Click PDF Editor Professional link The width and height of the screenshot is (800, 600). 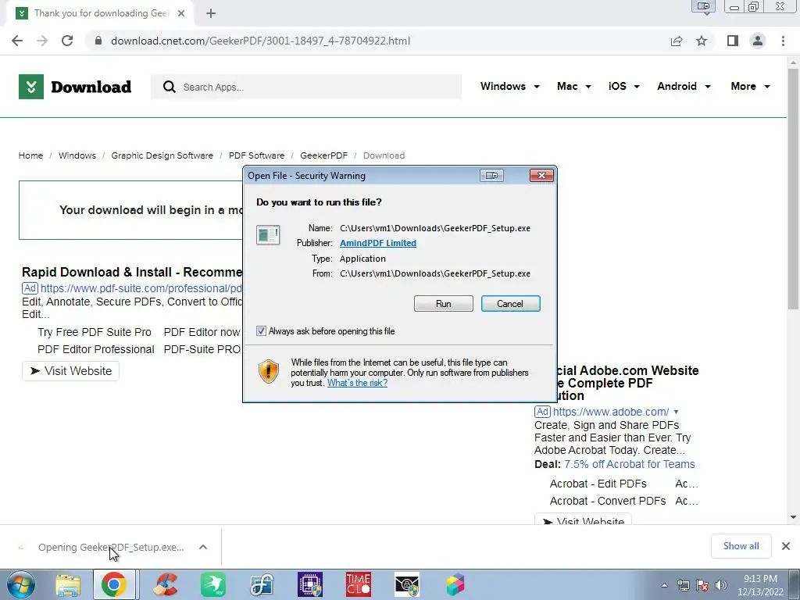[96, 349]
